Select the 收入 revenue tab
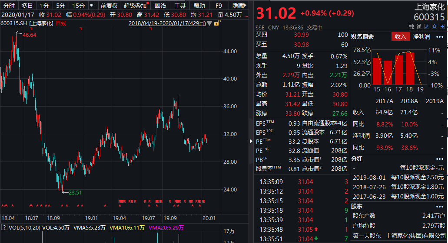448x243 pixels. [400, 36]
